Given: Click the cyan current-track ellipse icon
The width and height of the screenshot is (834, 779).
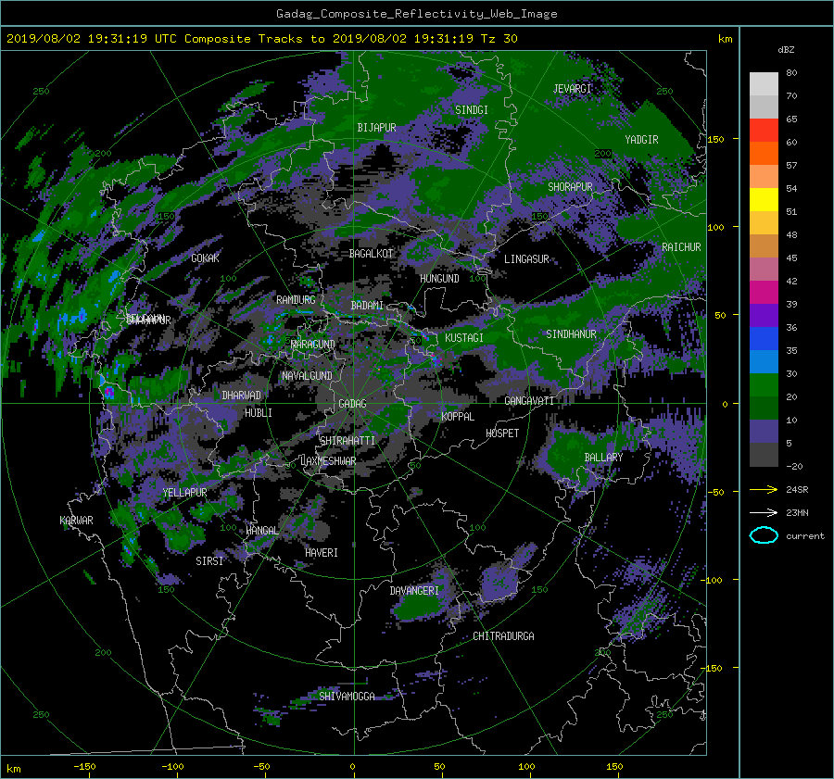Looking at the screenshot, I should [764, 535].
